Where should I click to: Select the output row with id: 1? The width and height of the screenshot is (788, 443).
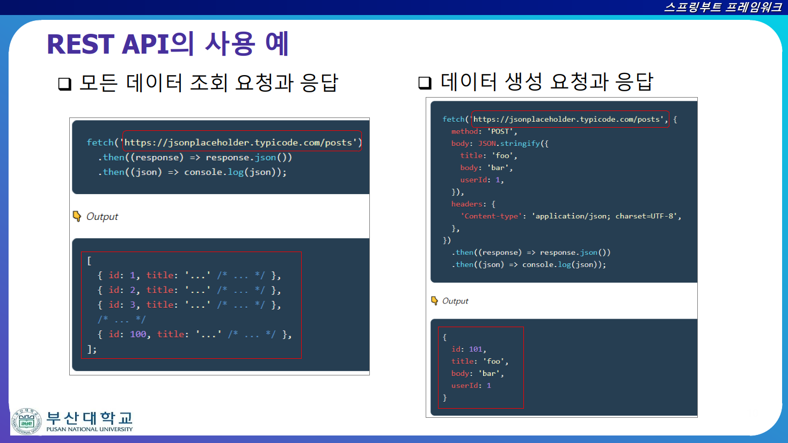click(x=189, y=275)
